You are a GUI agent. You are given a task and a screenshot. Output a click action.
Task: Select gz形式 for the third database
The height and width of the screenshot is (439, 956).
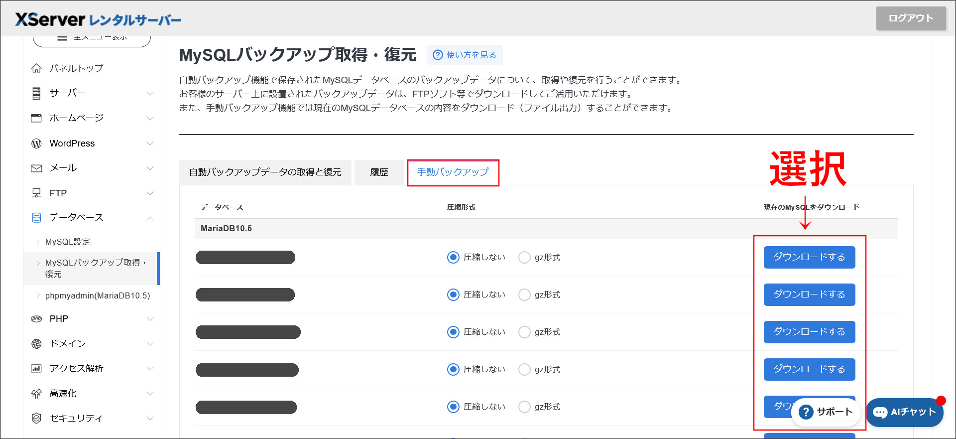(524, 332)
